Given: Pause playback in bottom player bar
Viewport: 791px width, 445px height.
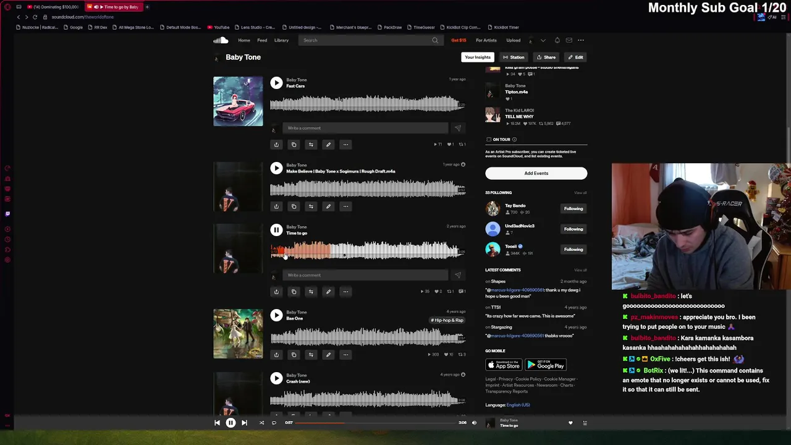Looking at the screenshot, I should tap(231, 423).
